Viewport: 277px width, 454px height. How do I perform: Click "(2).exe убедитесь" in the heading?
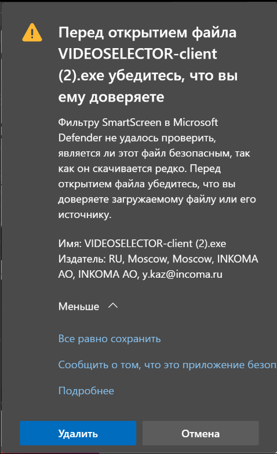click(121, 76)
